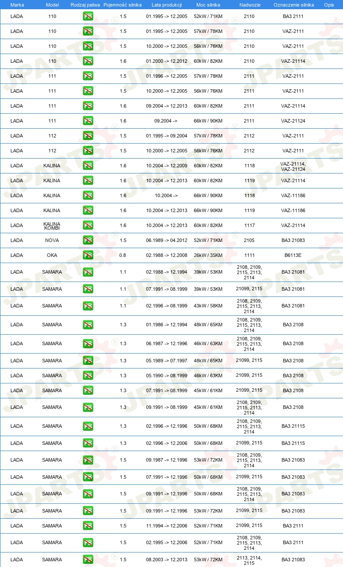Click fuel icon in KALINA 1119 VAZ-11186 row

pyautogui.click(x=88, y=211)
